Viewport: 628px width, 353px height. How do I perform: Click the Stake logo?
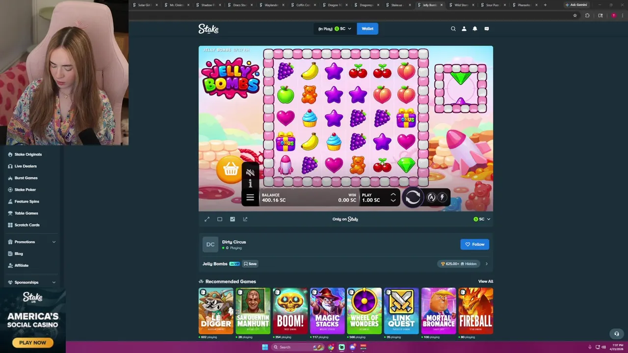[209, 29]
